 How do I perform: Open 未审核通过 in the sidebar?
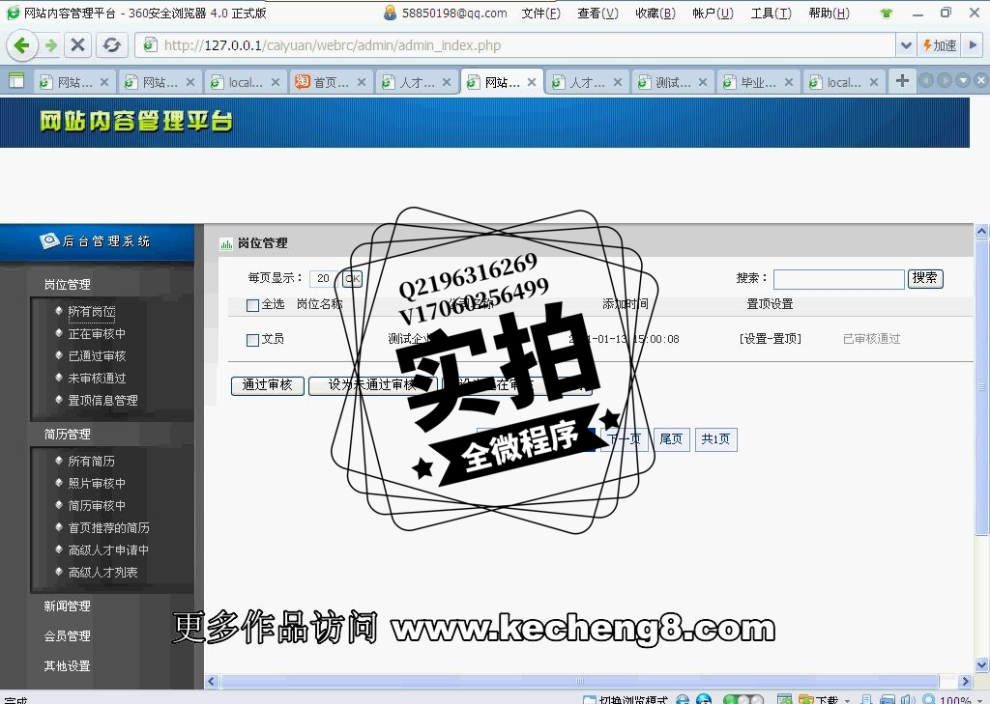pos(97,378)
